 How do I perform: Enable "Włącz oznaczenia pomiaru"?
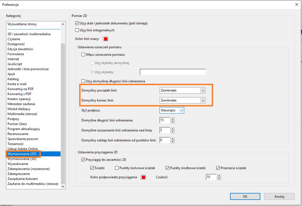coord(83,54)
